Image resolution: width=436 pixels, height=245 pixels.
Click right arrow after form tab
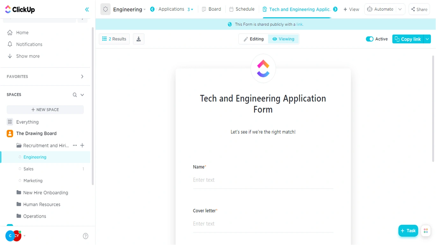pos(335,9)
